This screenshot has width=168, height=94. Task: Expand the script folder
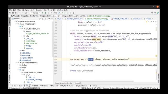18,67
